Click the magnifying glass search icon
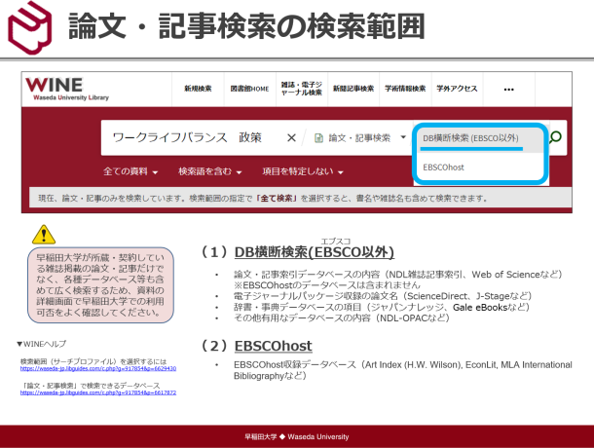 556,137
